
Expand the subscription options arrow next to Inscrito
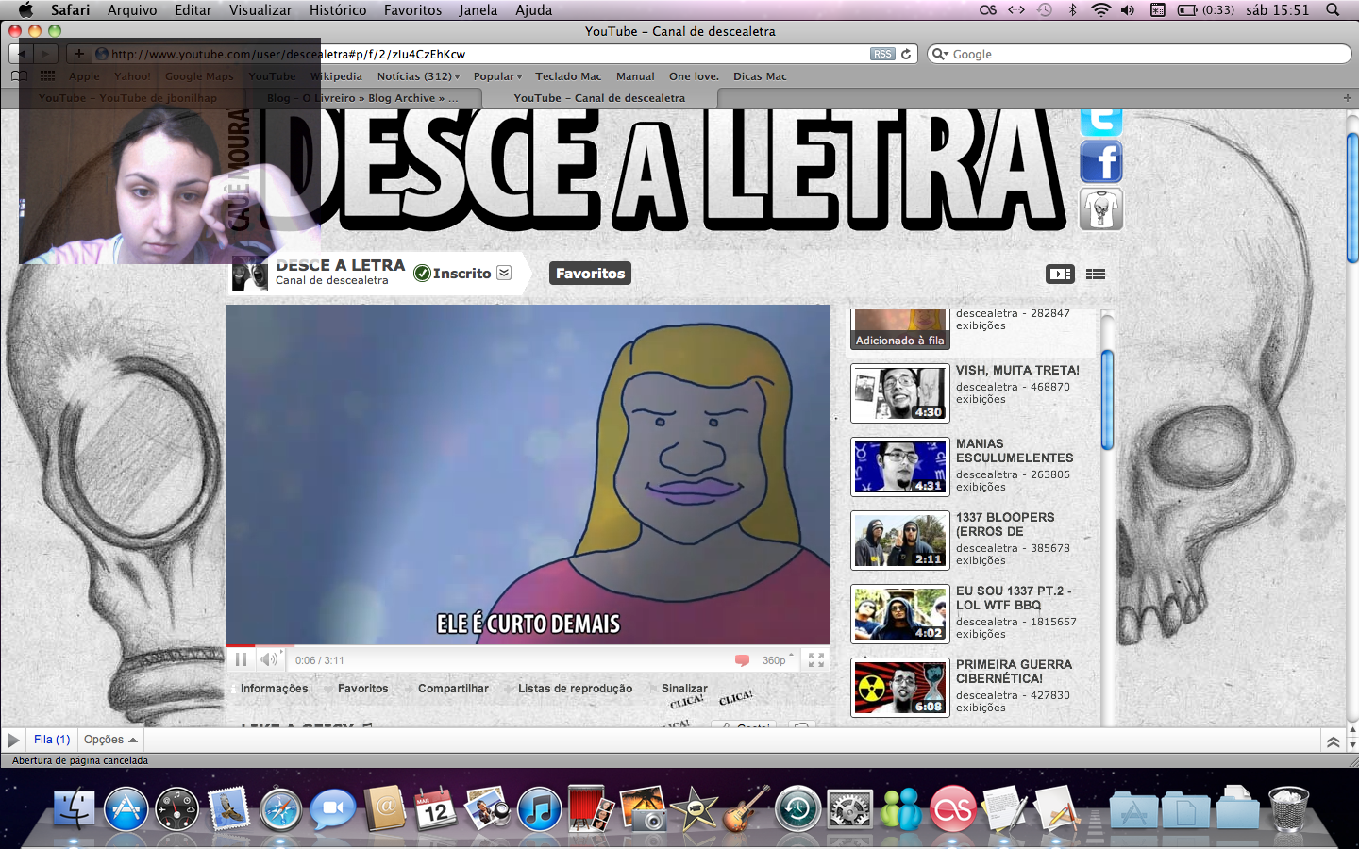(504, 273)
